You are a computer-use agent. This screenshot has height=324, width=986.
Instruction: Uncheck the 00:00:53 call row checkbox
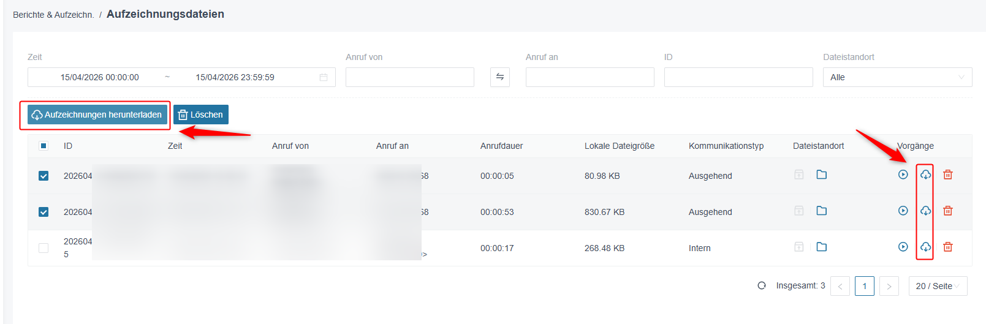44,212
